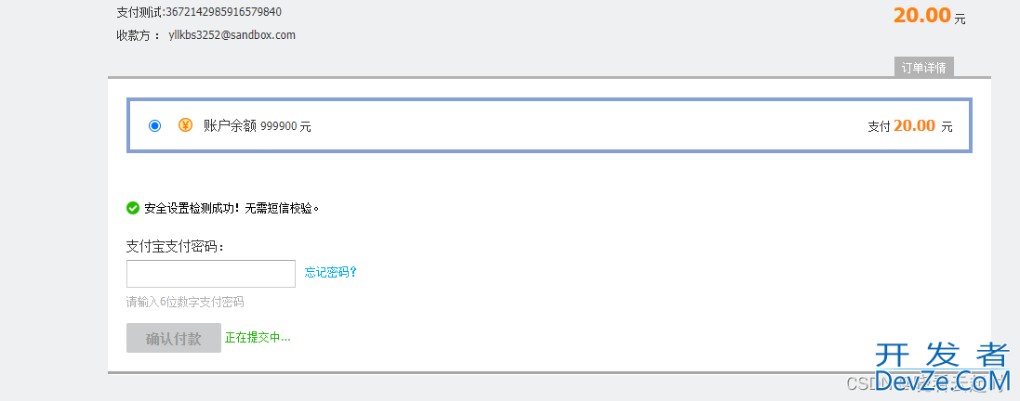Click the 支付 20.00 元 amount in balance row
1020x401 pixels.
(x=910, y=126)
